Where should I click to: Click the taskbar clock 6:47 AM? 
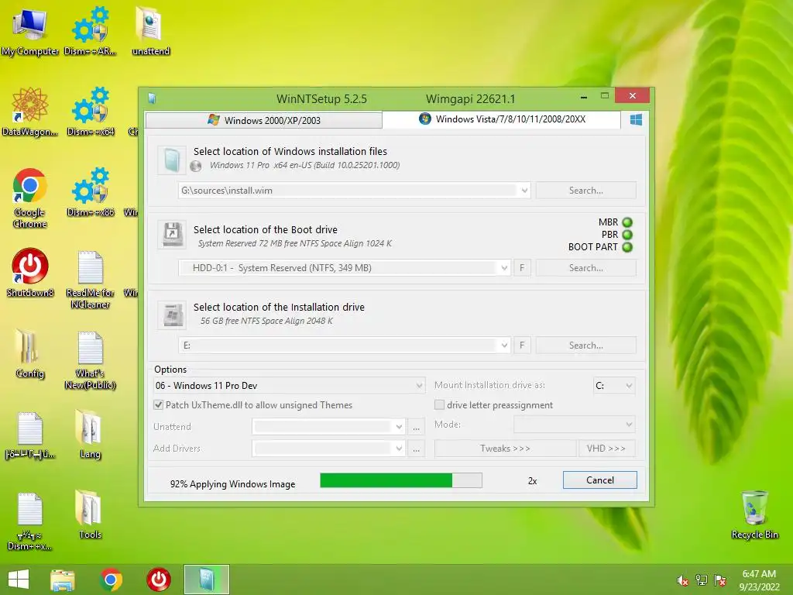(x=759, y=574)
